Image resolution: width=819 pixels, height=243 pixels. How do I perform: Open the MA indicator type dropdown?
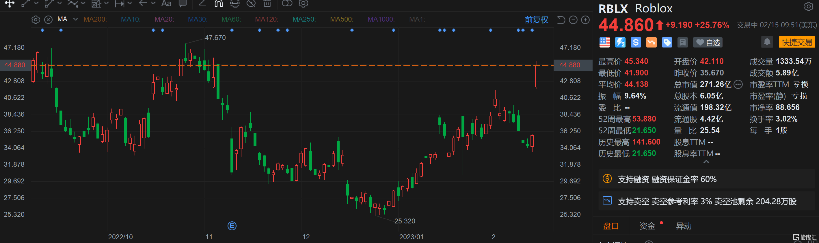pyautogui.click(x=75, y=19)
